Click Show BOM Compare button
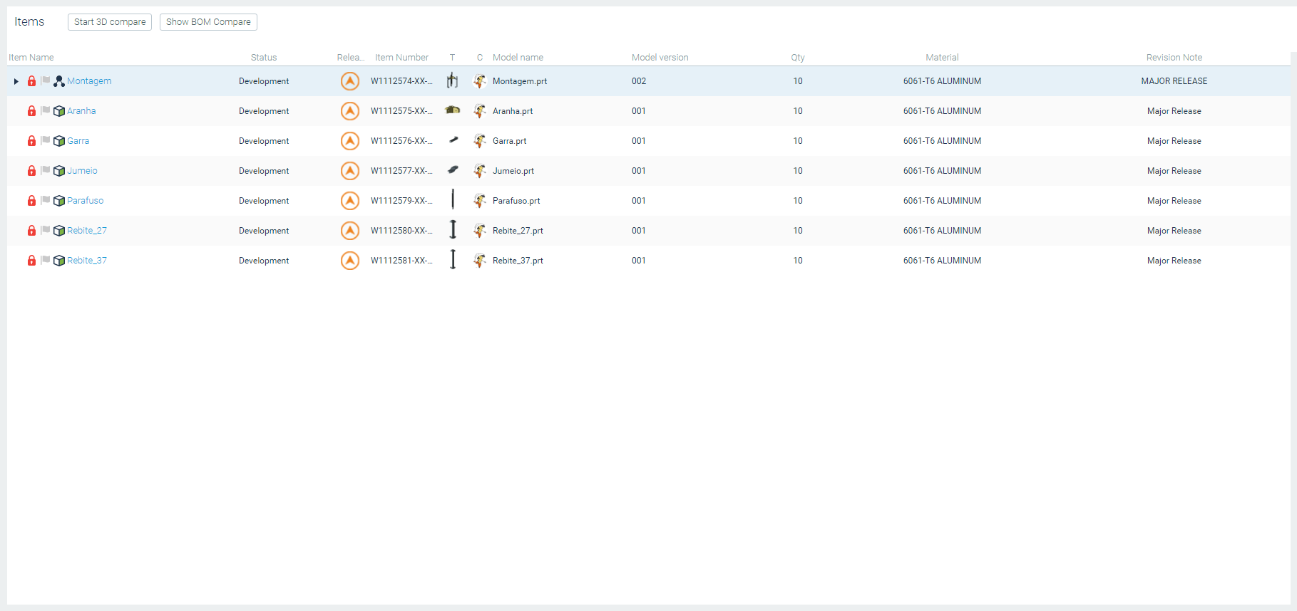Image resolution: width=1297 pixels, height=611 pixels. point(208,22)
